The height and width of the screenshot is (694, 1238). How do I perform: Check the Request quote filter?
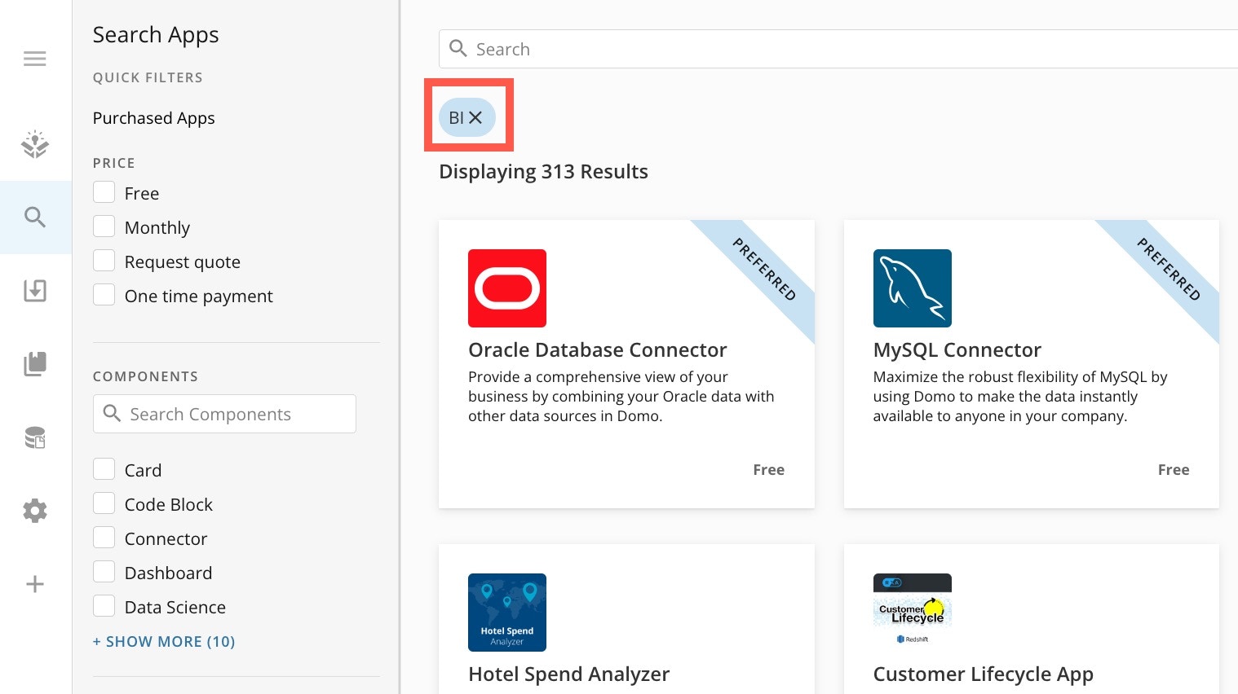coord(104,261)
